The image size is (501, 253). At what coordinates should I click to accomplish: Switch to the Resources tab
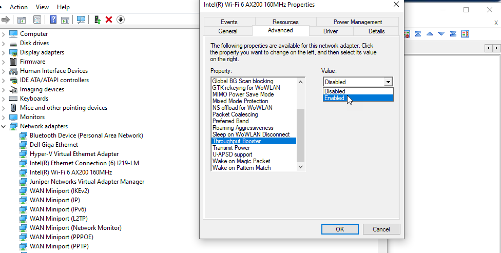point(285,22)
